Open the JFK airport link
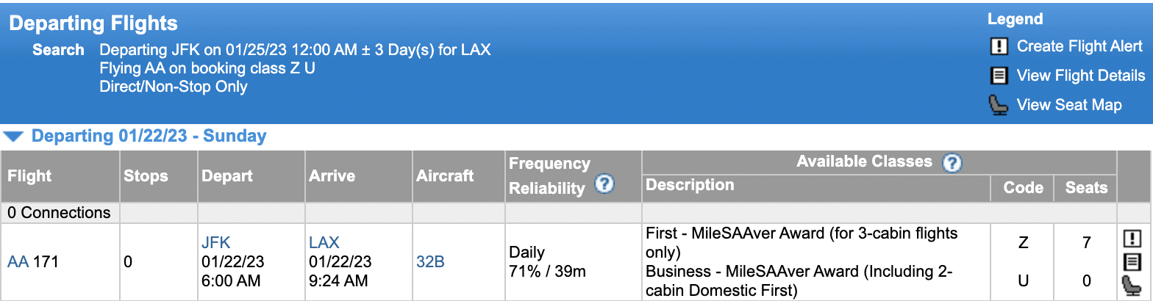This screenshot has height=301, width=1153. (x=216, y=242)
